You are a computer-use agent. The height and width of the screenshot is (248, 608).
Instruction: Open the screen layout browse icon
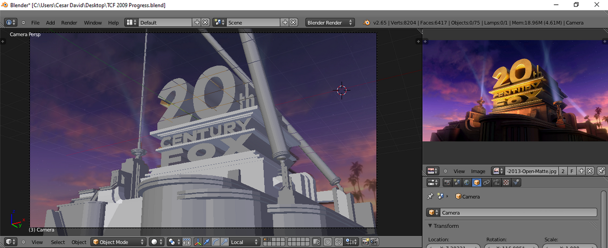pyautogui.click(x=132, y=22)
